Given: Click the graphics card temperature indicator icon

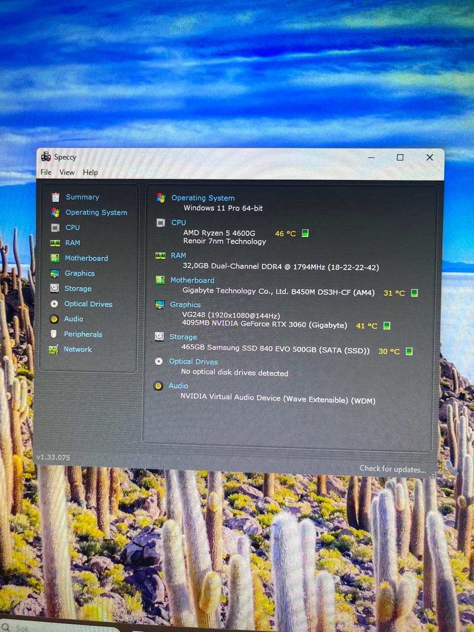Looking at the screenshot, I should 387,325.
